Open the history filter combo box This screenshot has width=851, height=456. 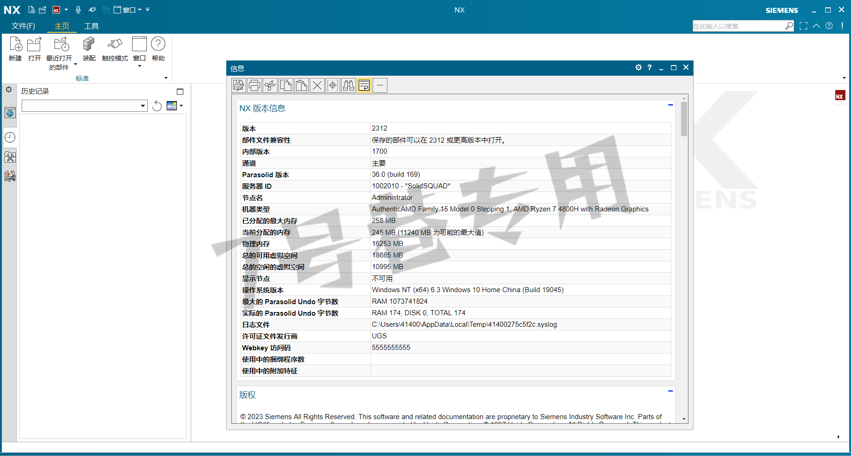[84, 106]
